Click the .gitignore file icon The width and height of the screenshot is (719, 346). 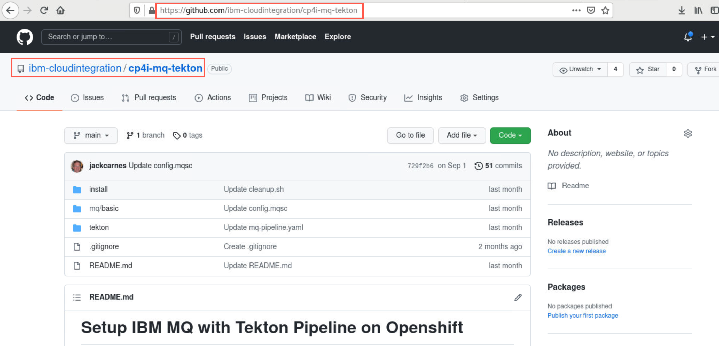tap(77, 246)
